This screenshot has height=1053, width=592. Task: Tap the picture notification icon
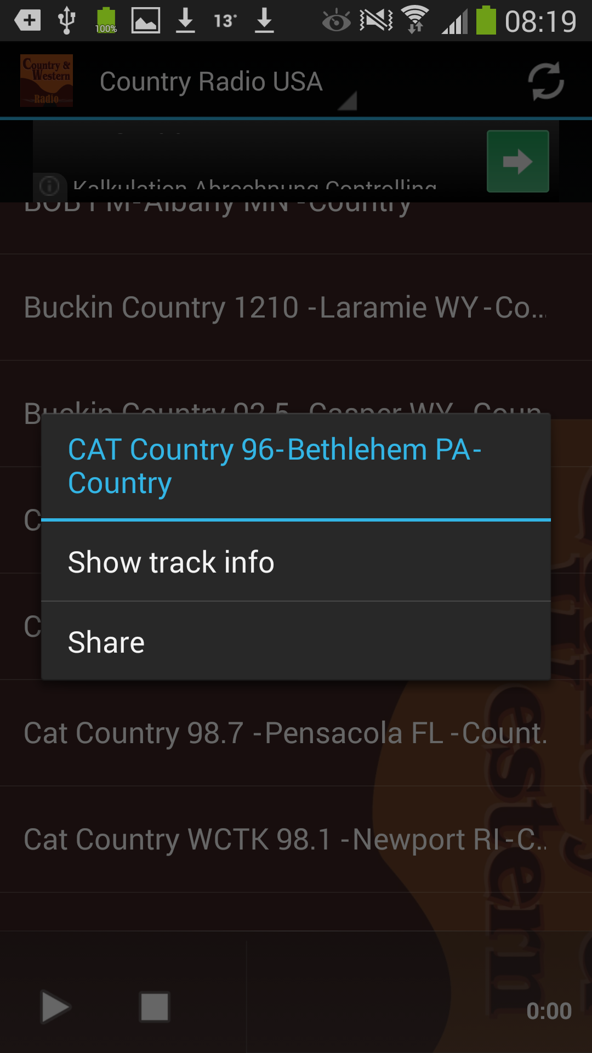tap(146, 21)
